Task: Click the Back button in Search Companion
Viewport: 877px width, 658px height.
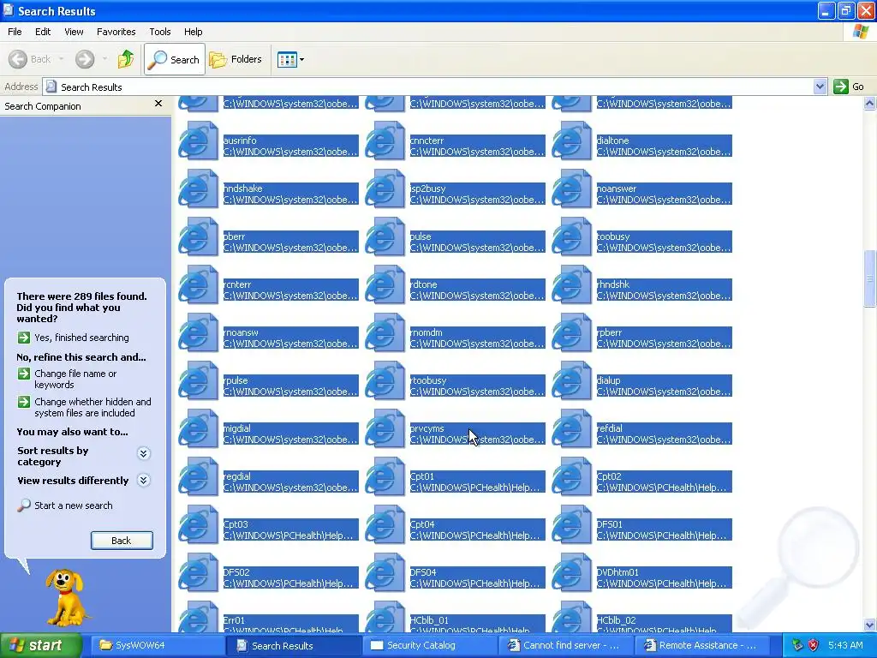Action: (122, 541)
